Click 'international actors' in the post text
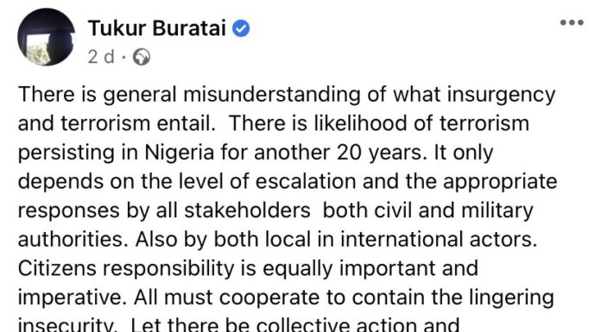The height and width of the screenshot is (332, 601). 439,240
